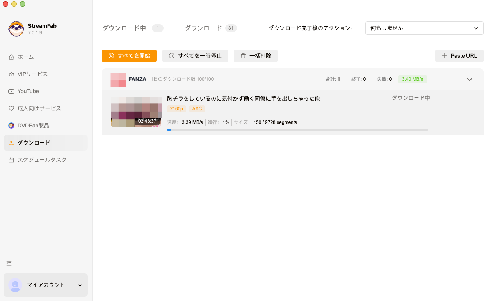The height and width of the screenshot is (301, 493).
Task: Click the green macOS zoom button
Action: [23, 4]
